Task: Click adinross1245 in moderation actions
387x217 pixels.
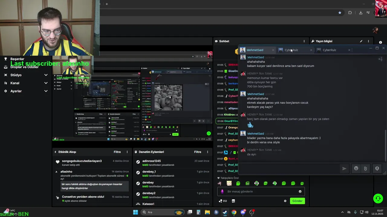Action: [x=151, y=161]
